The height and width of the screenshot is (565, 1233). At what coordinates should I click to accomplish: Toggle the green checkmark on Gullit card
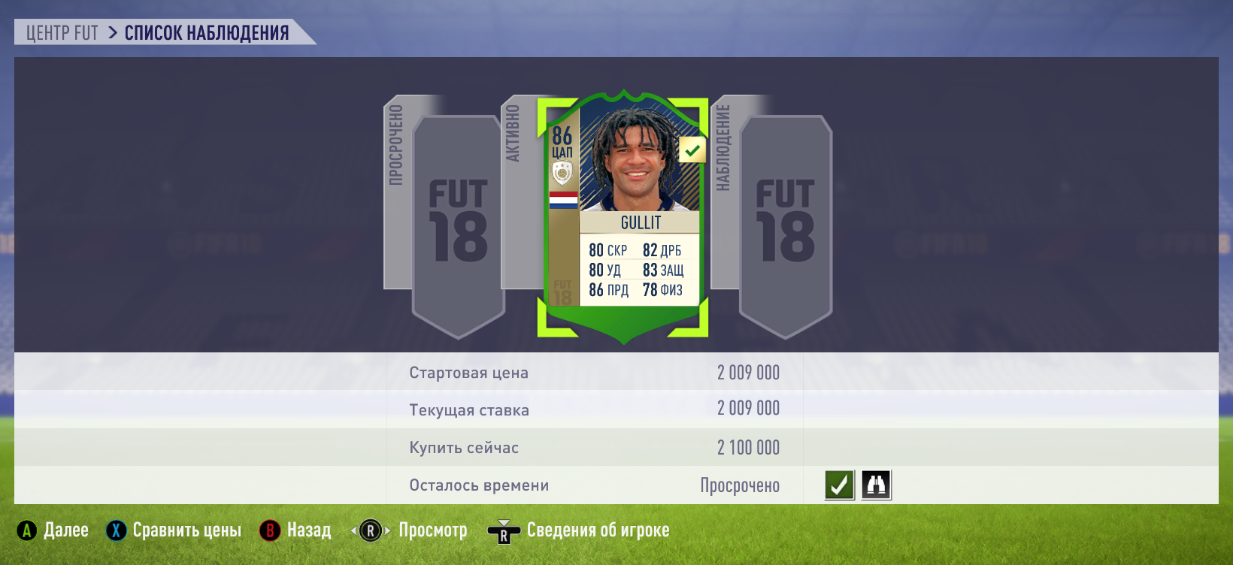[692, 150]
